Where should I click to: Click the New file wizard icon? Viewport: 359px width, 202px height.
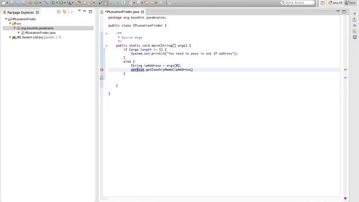pyautogui.click(x=4, y=2)
